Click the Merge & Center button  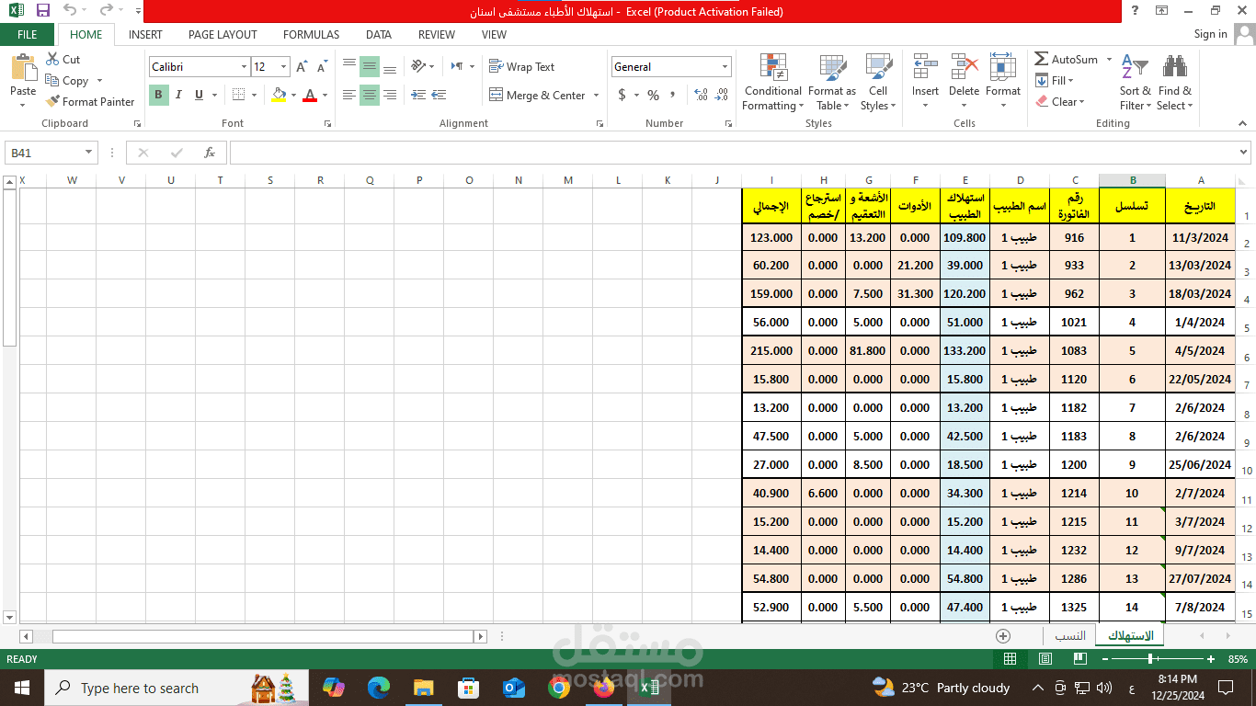coord(538,96)
